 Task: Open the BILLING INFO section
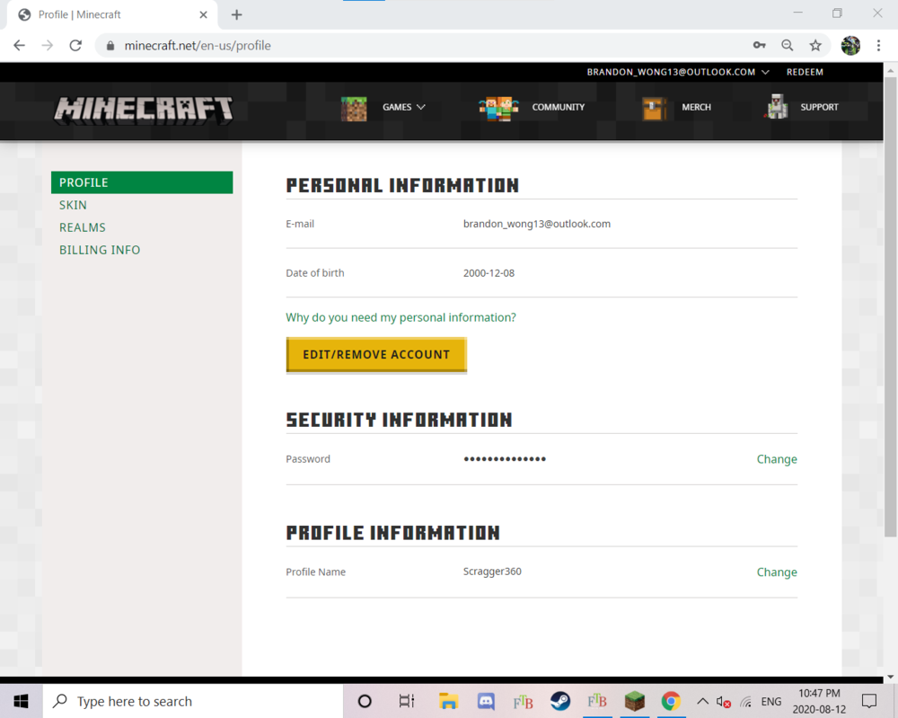pos(100,250)
